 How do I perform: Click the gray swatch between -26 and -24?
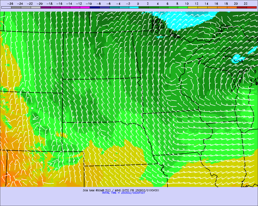pos(16,7)
